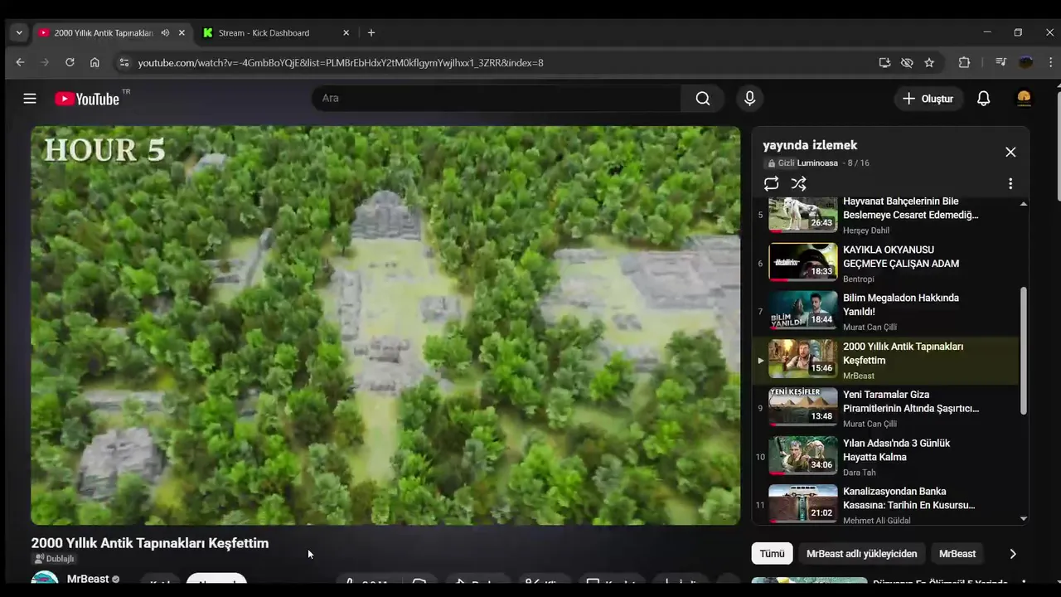
Task: Click the channel name "Dara Tah" in playlist
Action: 860,473
